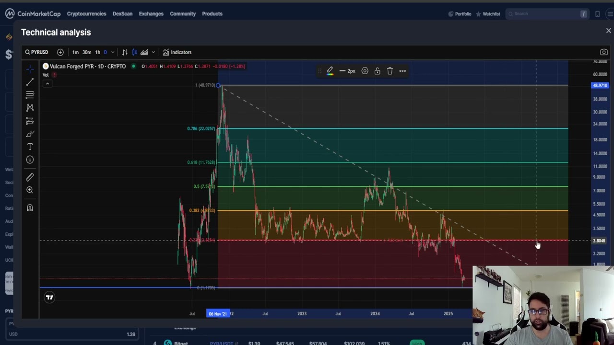Open the DexScan menu
The width and height of the screenshot is (614, 345).
click(x=122, y=14)
